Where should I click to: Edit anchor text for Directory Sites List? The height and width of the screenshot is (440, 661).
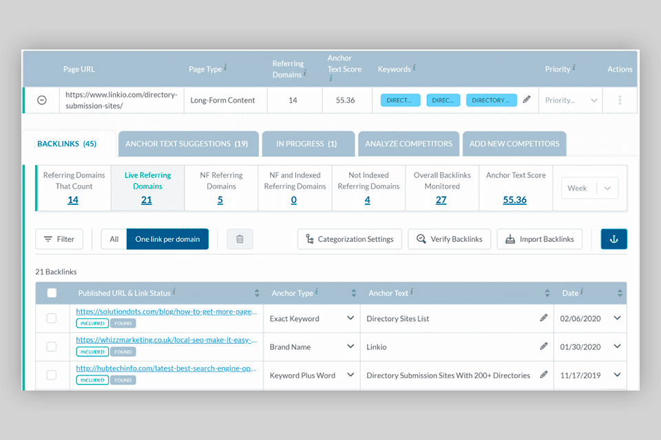point(543,318)
